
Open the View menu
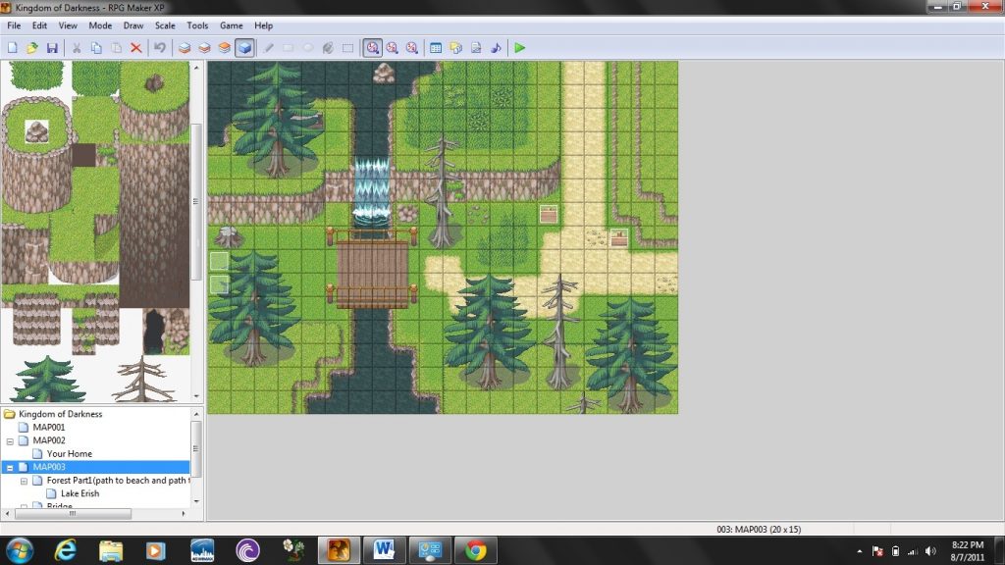tap(68, 26)
